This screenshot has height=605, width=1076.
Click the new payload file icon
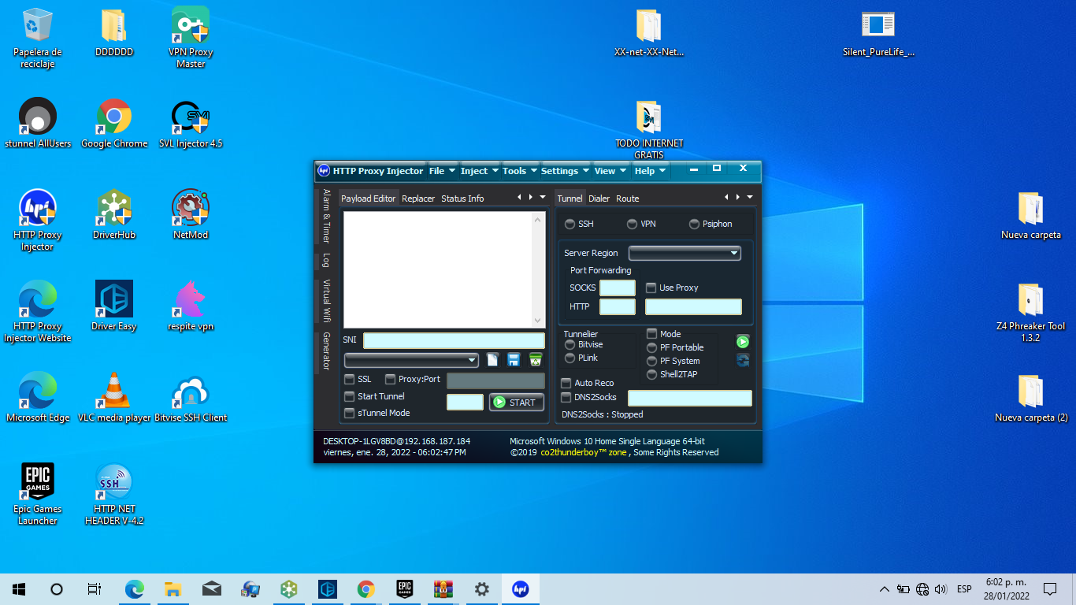pyautogui.click(x=492, y=360)
